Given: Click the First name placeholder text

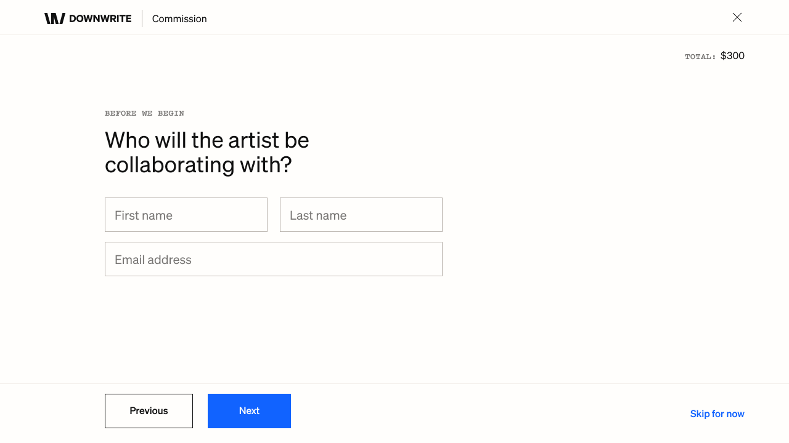Looking at the screenshot, I should coord(144,215).
